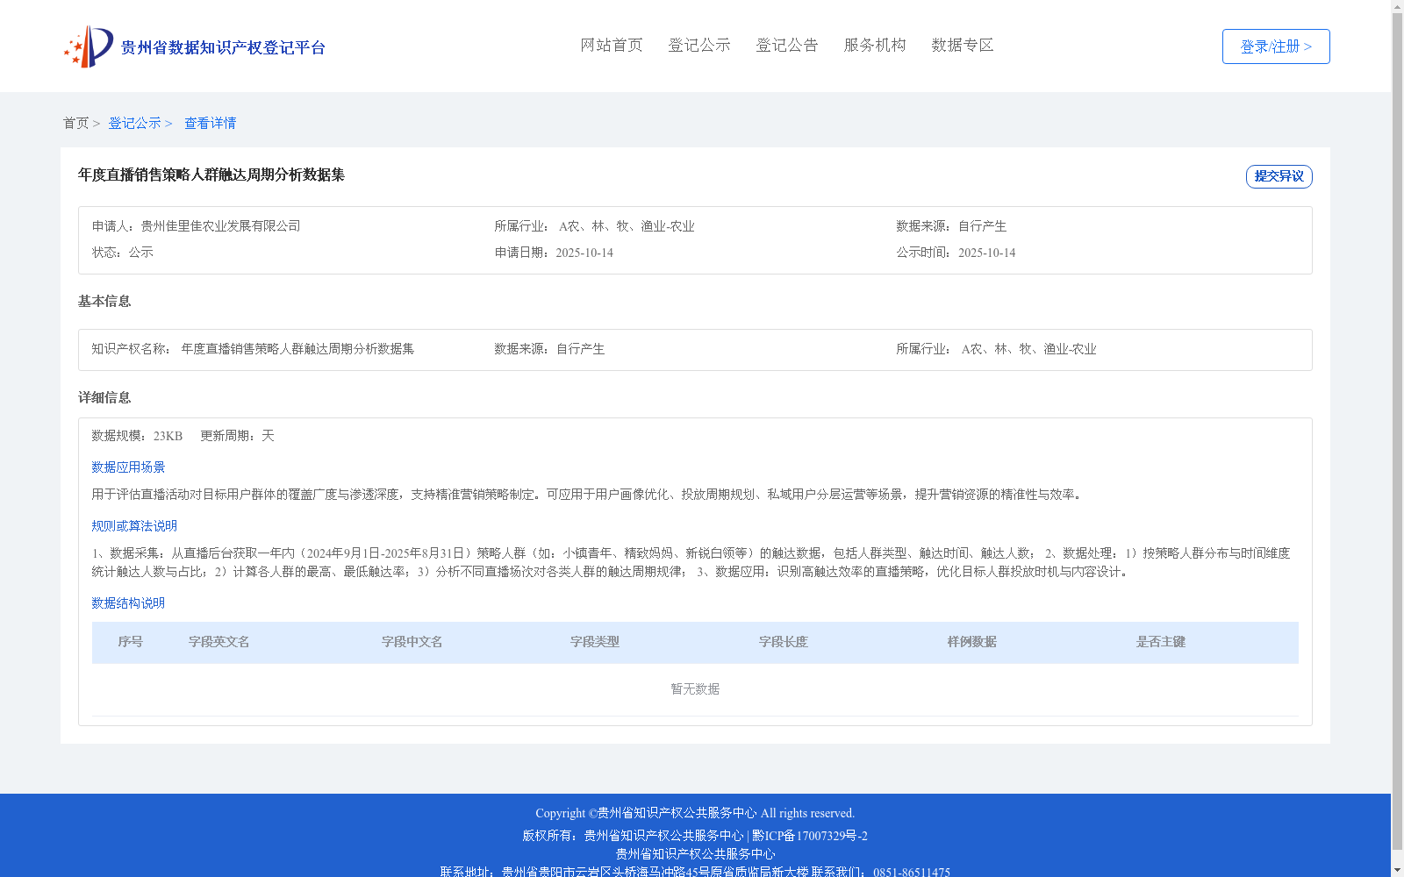
Task: Click 数据结构说明 subsection label
Action: tap(128, 603)
